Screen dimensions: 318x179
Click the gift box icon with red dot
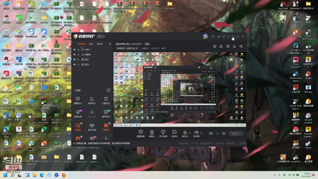click(215, 46)
